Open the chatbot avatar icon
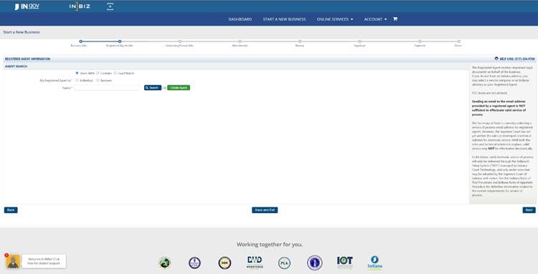The width and height of the screenshot is (538, 274). (13, 262)
